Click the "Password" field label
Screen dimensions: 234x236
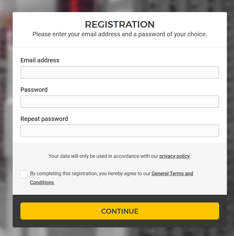tap(34, 90)
